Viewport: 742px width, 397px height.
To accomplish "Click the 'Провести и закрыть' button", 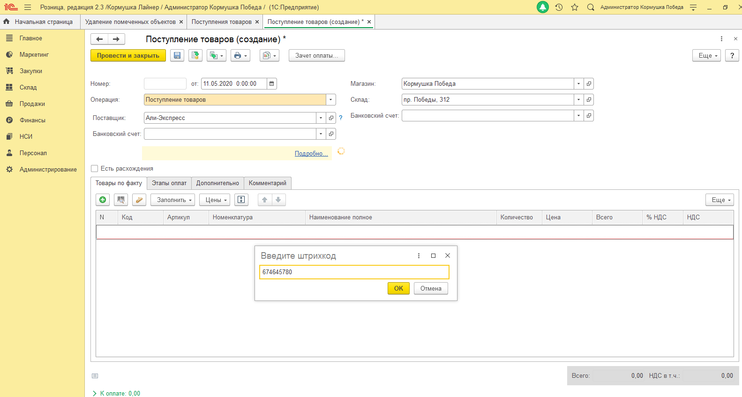I will pyautogui.click(x=128, y=55).
